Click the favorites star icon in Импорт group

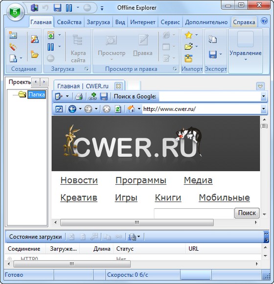tap(188, 35)
